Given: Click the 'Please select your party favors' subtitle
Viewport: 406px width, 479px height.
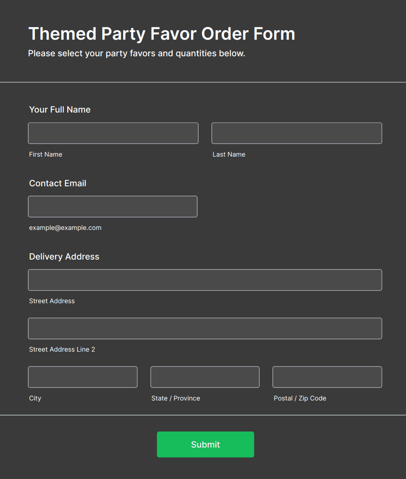Looking at the screenshot, I should [137, 54].
